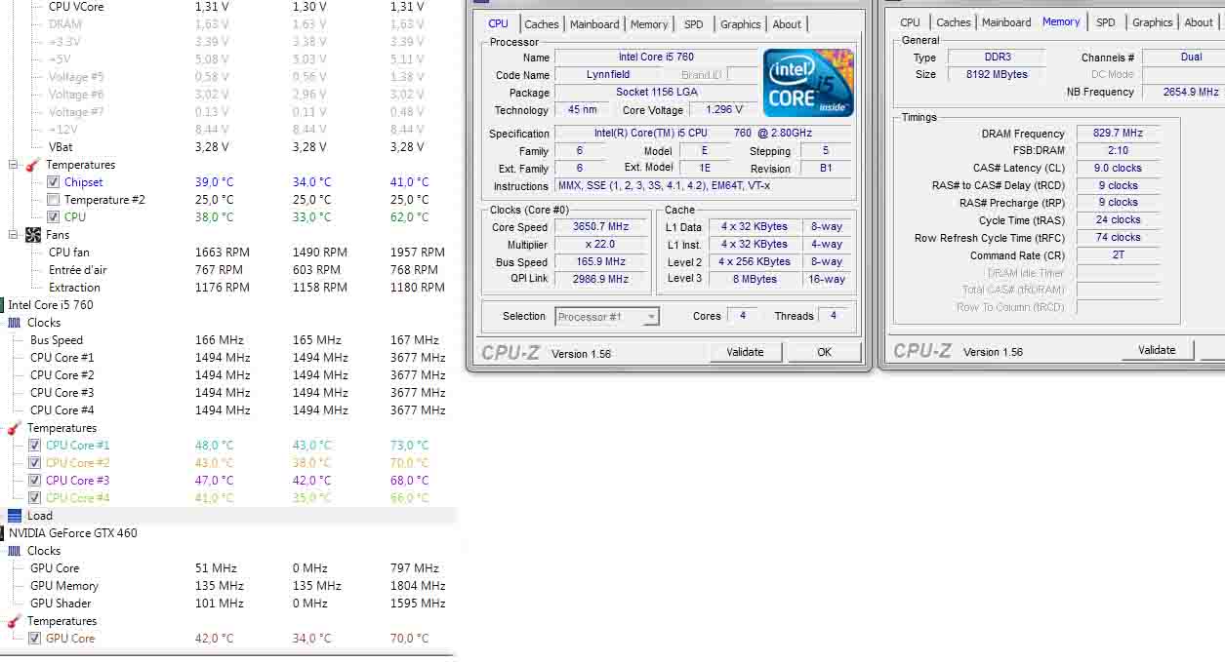This screenshot has width=1225, height=662.
Task: Click the Multiplier value x 22.0
Action: click(x=600, y=245)
